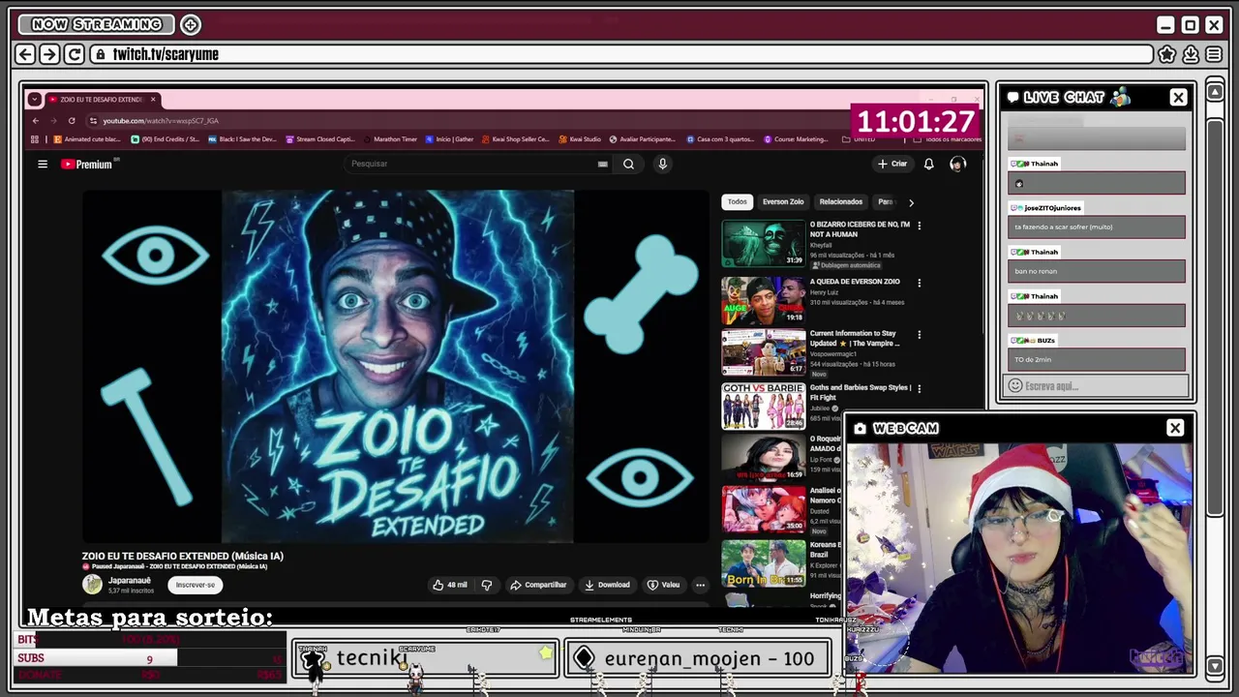Click the overlay forward arrow beside twitch.tv address
This screenshot has height=697, width=1239.
(49, 54)
